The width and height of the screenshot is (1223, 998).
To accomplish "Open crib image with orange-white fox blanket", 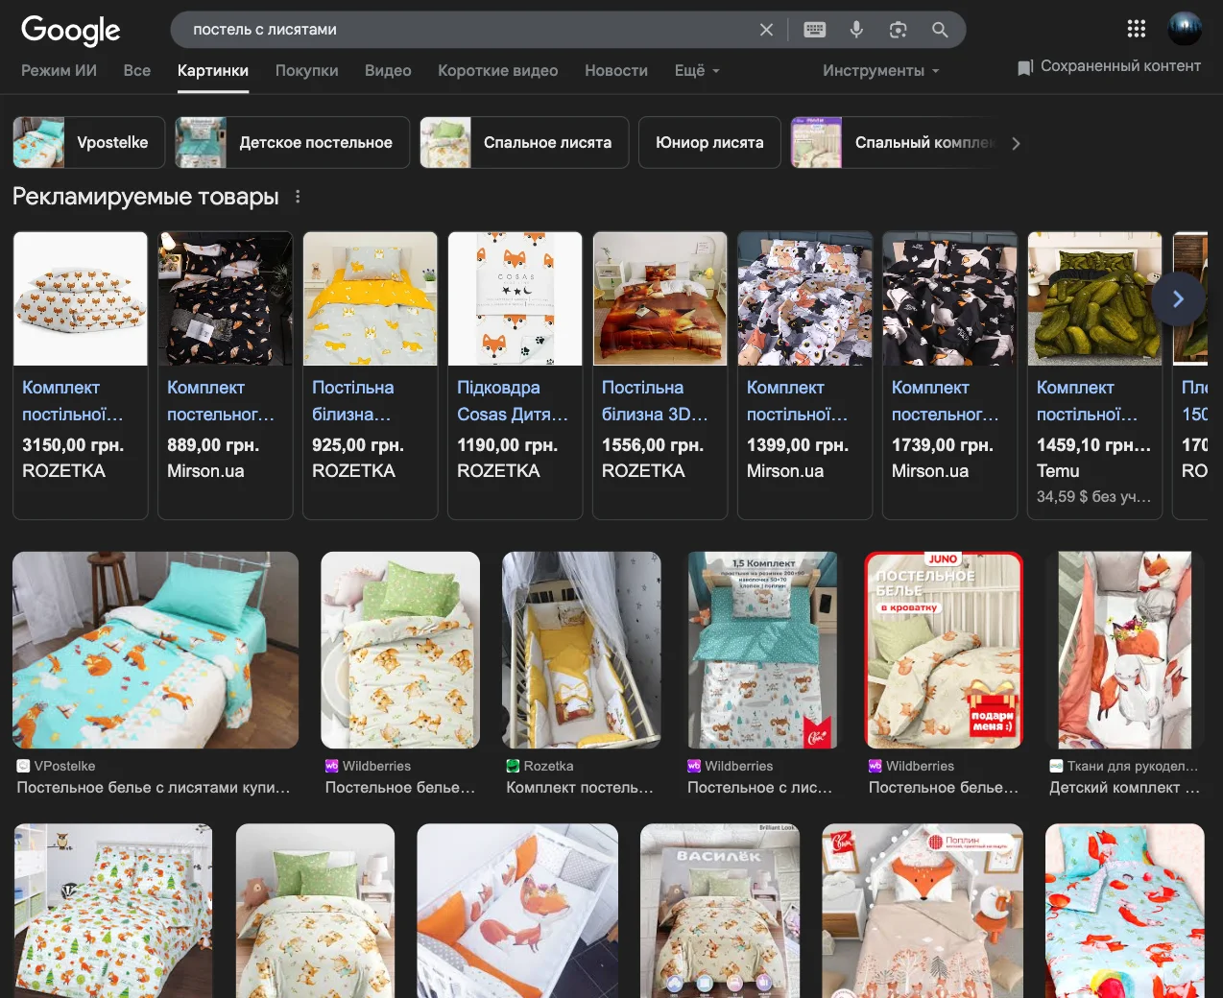I will [517, 911].
